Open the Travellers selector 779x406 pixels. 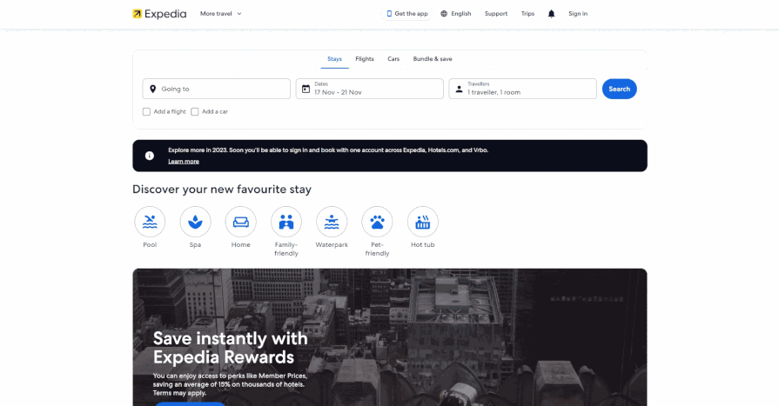(522, 89)
